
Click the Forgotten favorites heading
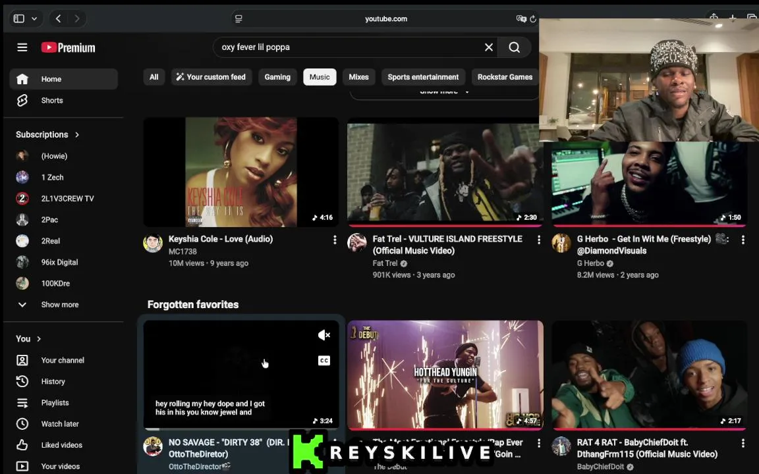193,305
